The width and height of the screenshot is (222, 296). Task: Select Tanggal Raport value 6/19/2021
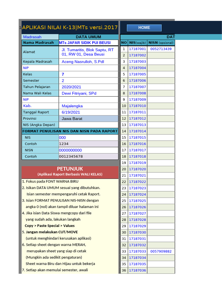88,112
